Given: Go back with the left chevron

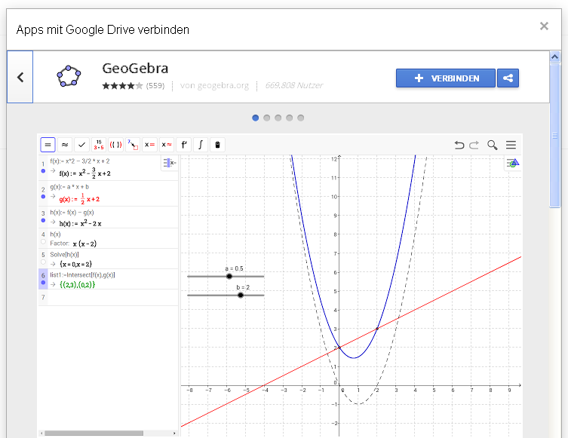Looking at the screenshot, I should coord(20,77).
